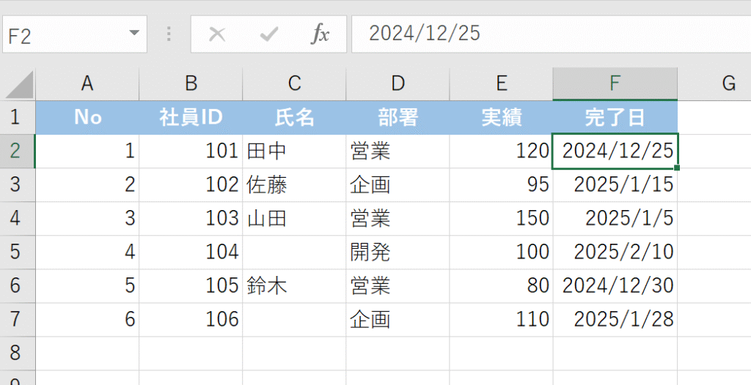The width and height of the screenshot is (751, 385).
Task: Select row 1 header
Action: point(17,117)
